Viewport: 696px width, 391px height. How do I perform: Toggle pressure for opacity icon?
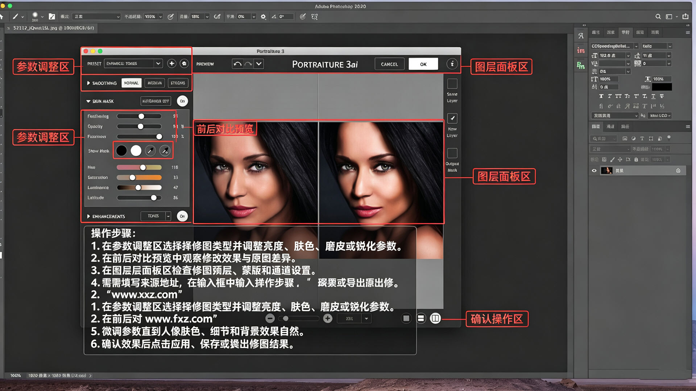[170, 16]
